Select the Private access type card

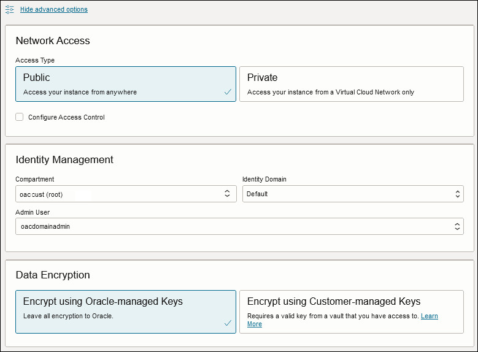point(351,83)
